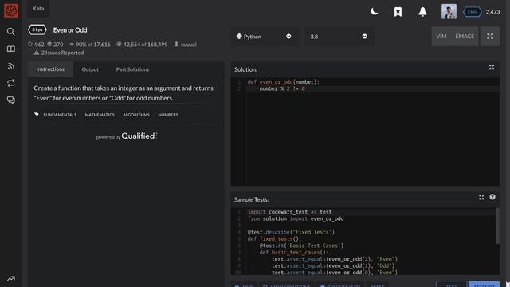The width and height of the screenshot is (510, 287).
Task: Open the notifications bell
Action: point(422,12)
